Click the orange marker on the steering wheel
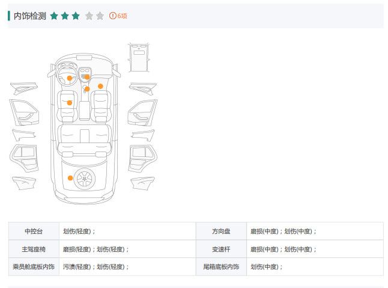The image size is (388, 288). [70, 78]
